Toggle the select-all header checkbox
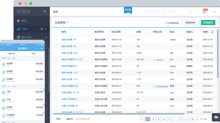 (56, 32)
